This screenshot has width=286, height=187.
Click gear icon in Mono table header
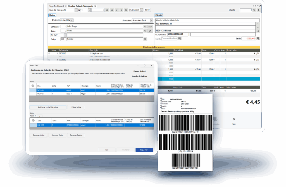33,86
